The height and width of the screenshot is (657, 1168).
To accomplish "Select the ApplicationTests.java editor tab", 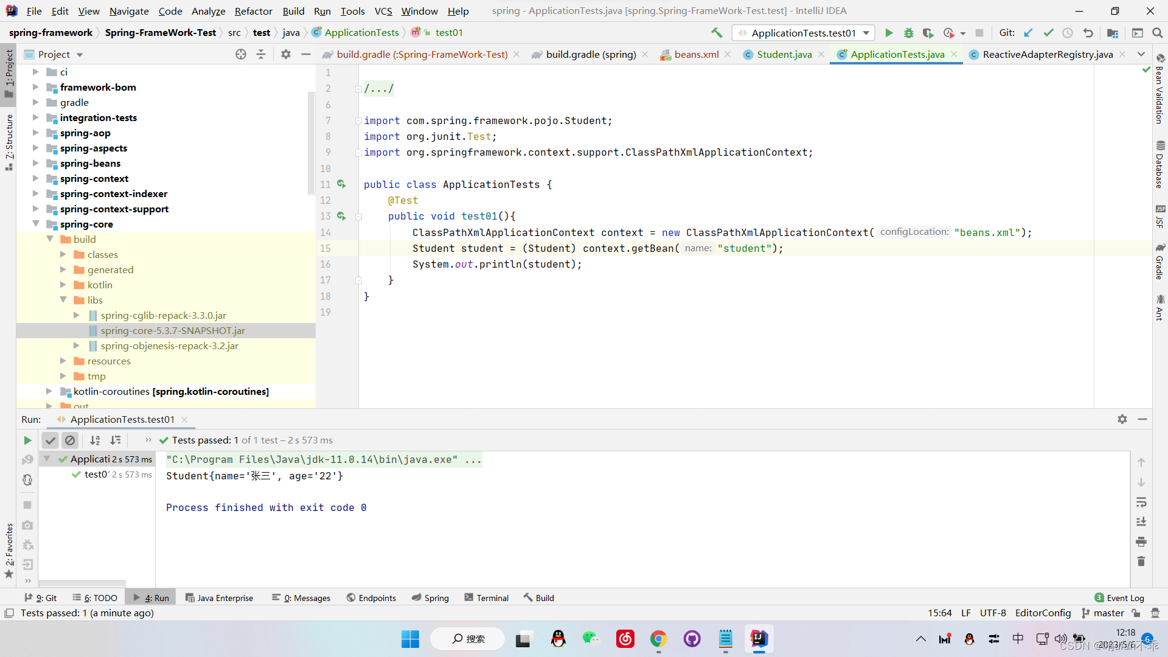I will click(896, 54).
